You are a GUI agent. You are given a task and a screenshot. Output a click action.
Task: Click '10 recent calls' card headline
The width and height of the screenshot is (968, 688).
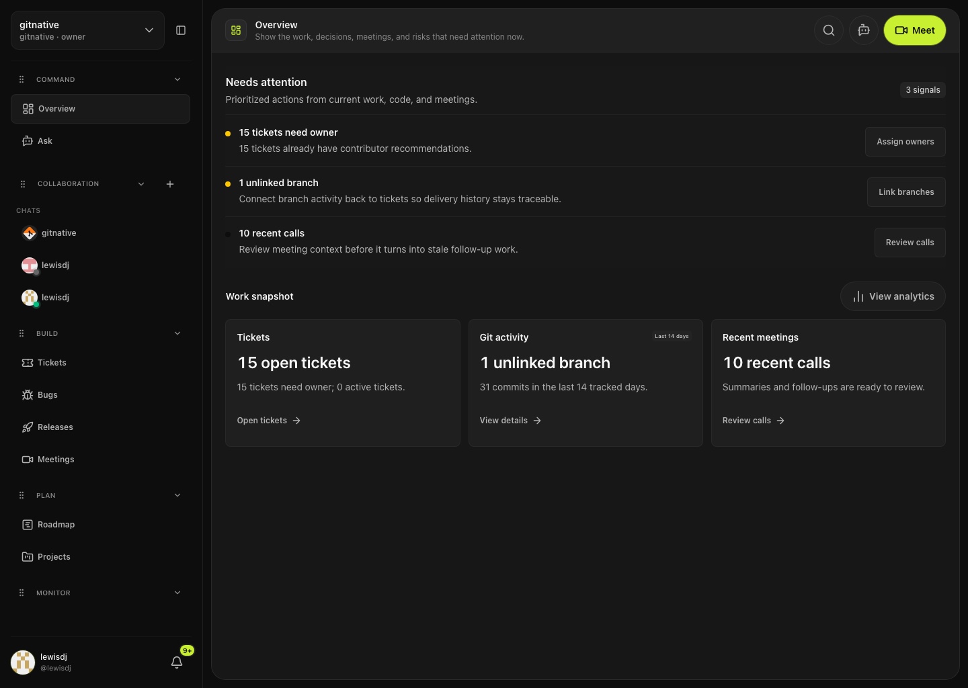(776, 363)
